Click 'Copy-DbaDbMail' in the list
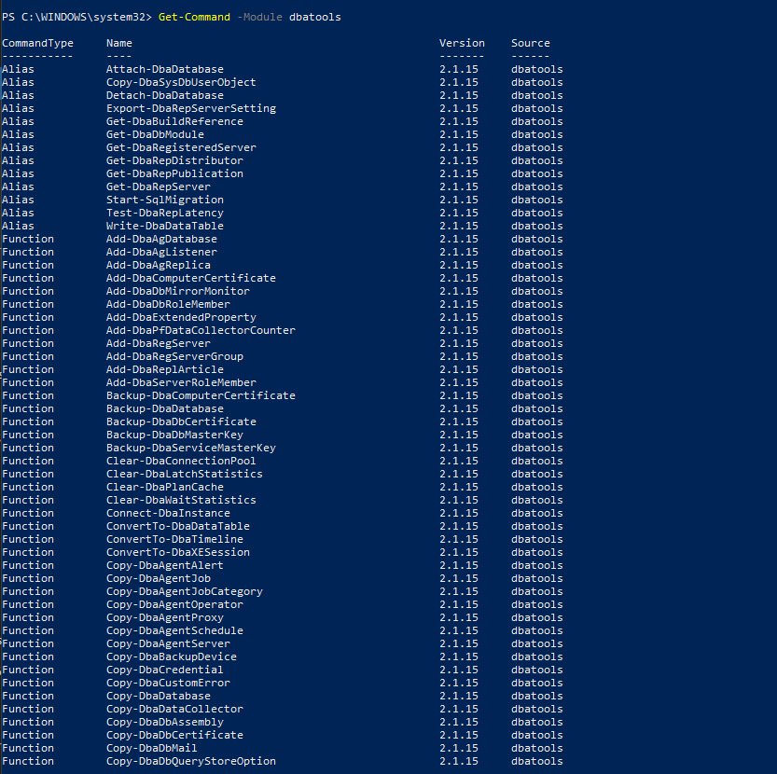 152,748
